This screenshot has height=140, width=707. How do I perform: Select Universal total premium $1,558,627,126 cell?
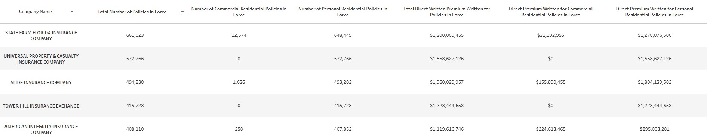point(447,59)
